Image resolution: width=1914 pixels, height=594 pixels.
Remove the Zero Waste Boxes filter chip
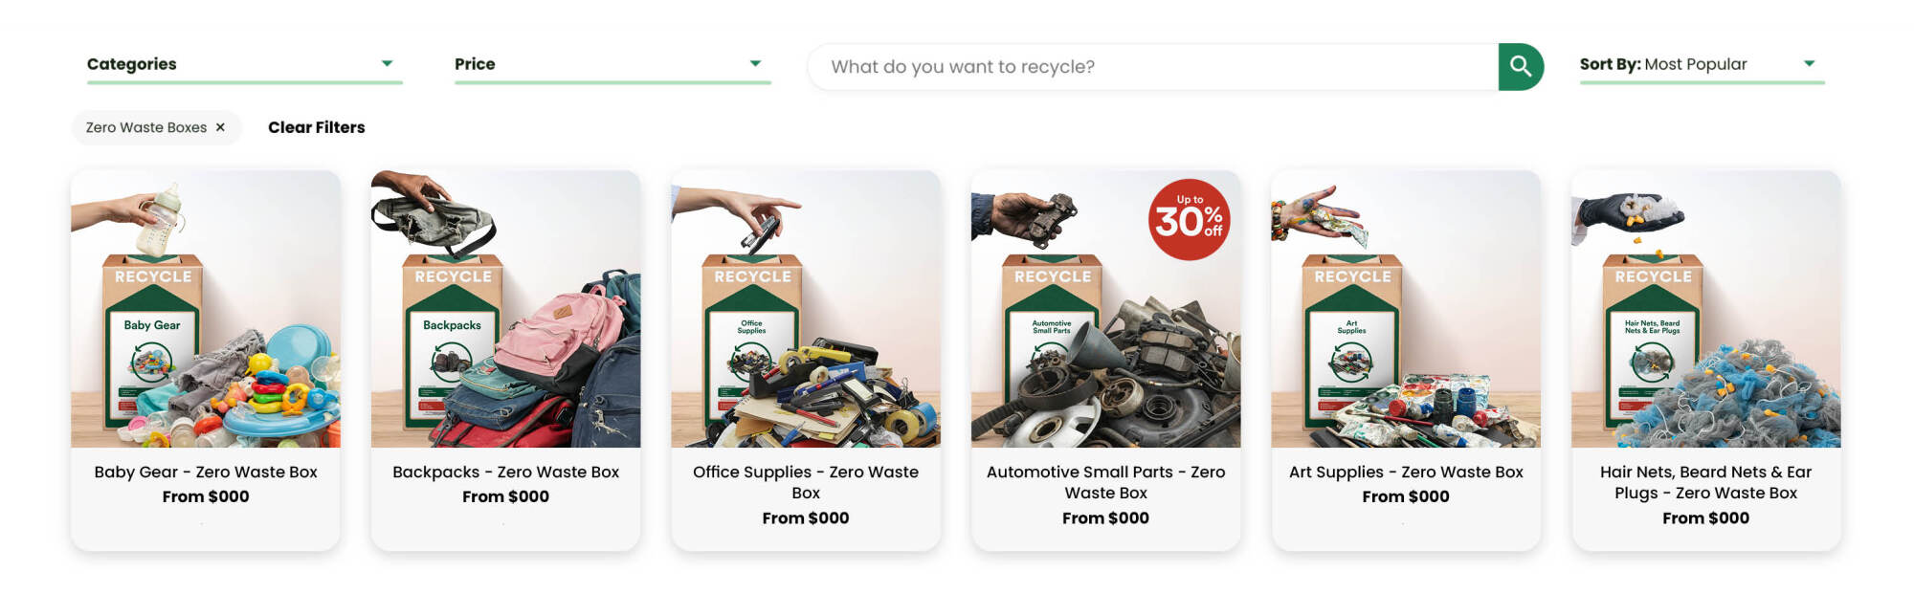pos(220,127)
